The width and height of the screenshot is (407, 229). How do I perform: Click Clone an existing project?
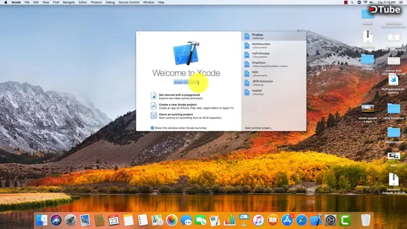(x=176, y=114)
